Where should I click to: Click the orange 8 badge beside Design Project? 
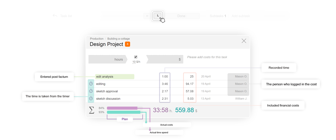(x=128, y=44)
